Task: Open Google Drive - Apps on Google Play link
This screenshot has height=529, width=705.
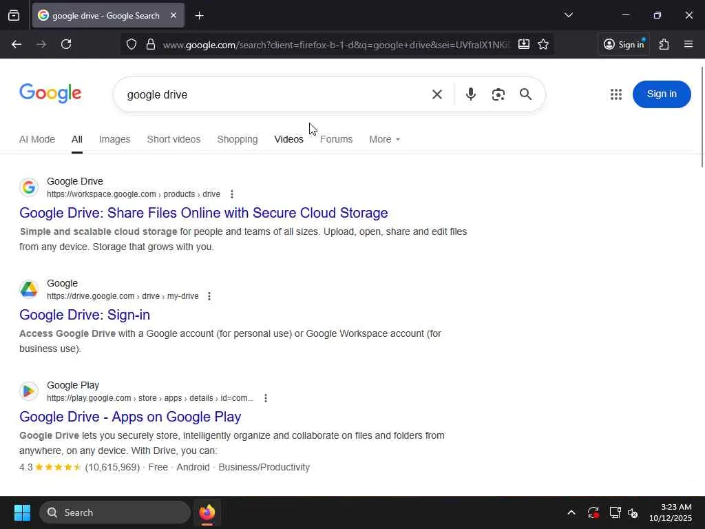Action: pyautogui.click(x=130, y=417)
